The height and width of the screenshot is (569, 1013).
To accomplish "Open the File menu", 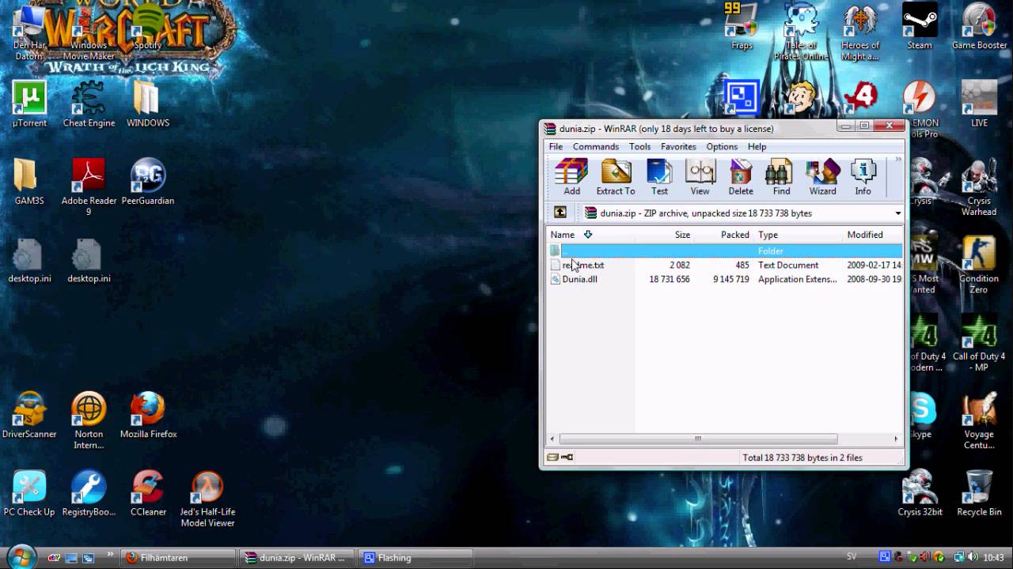I will pyautogui.click(x=556, y=146).
